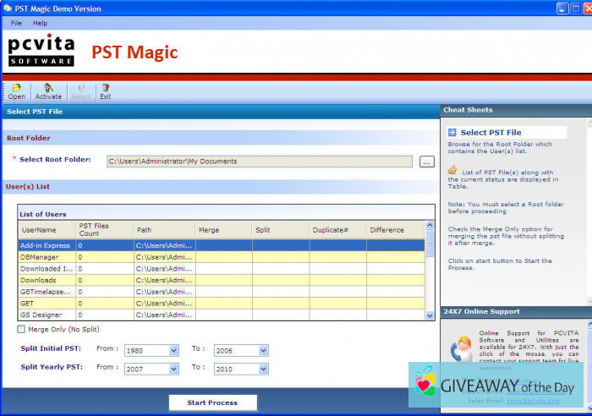Open Split Initial PST To year dropdown
Image resolution: width=592 pixels, height=416 pixels.
tap(263, 350)
